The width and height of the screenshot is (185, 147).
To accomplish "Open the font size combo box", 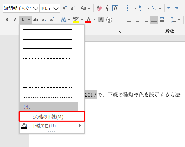I will (50, 9).
